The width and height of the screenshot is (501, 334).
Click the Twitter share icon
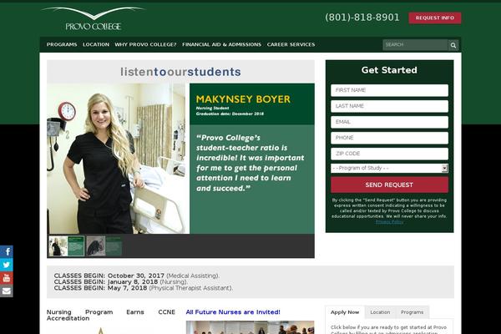(7, 265)
